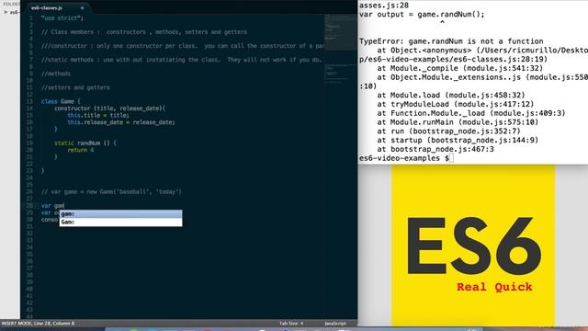Viewport: 588px width, 331px height.
Task: Click 'INSERT MODE, Line 28, Column 8' status text
Action: [x=38, y=323]
